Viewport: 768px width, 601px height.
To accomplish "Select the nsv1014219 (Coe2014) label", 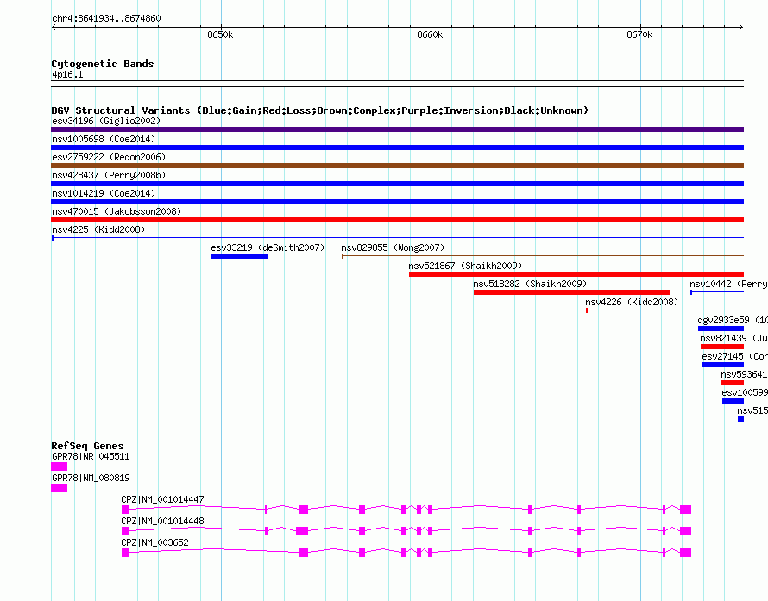I will [104, 193].
